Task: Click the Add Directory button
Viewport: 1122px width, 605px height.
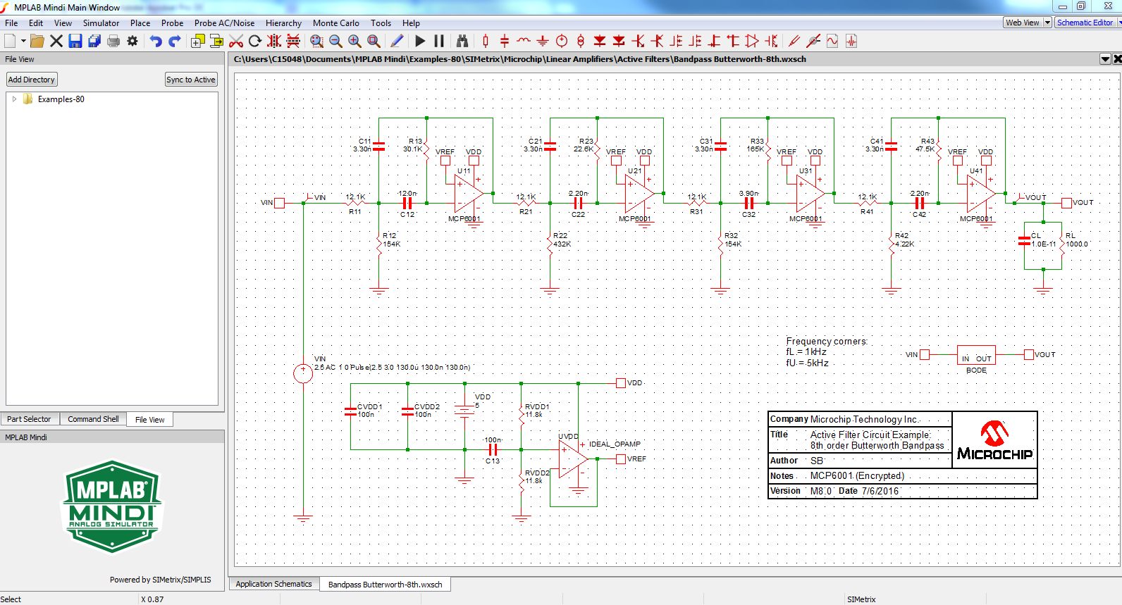Action: 31,80
